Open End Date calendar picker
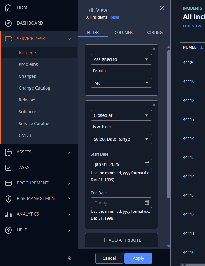Screen dimensions: 205x266 pyautogui.click(x=147, y=203)
